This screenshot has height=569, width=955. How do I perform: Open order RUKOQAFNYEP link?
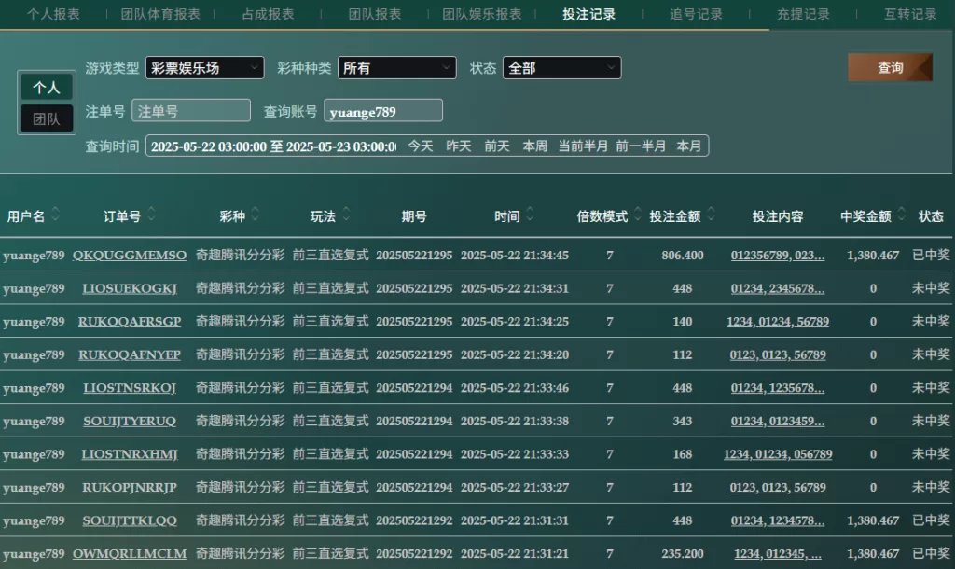tap(130, 354)
